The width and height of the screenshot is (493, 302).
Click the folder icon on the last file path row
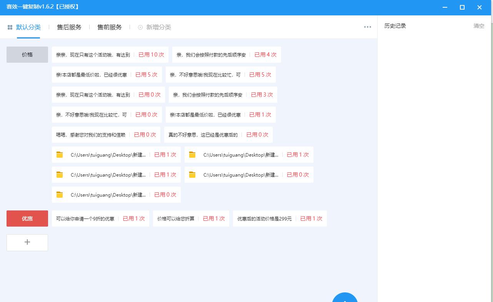point(60,194)
